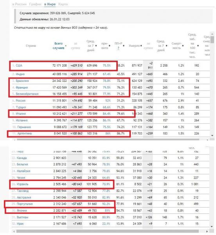Click the question mark under «ПП+Р» header
216x235 pixels.
tap(119, 48)
